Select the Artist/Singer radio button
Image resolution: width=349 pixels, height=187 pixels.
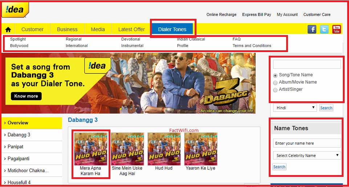275,90
